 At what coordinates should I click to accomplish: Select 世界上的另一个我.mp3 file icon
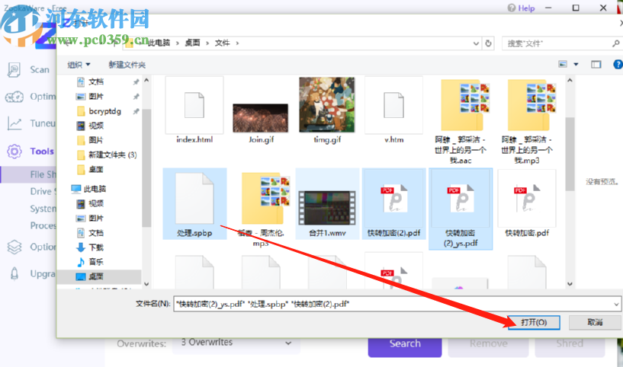point(531,105)
